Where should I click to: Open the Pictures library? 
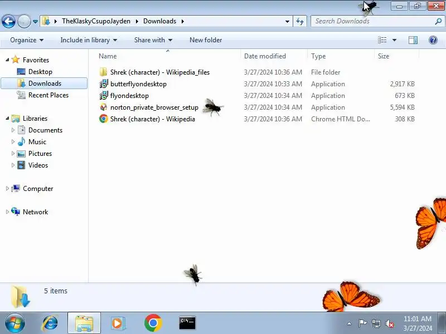pos(40,154)
